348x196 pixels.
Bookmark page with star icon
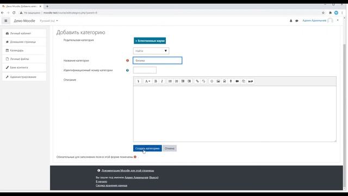323,13
